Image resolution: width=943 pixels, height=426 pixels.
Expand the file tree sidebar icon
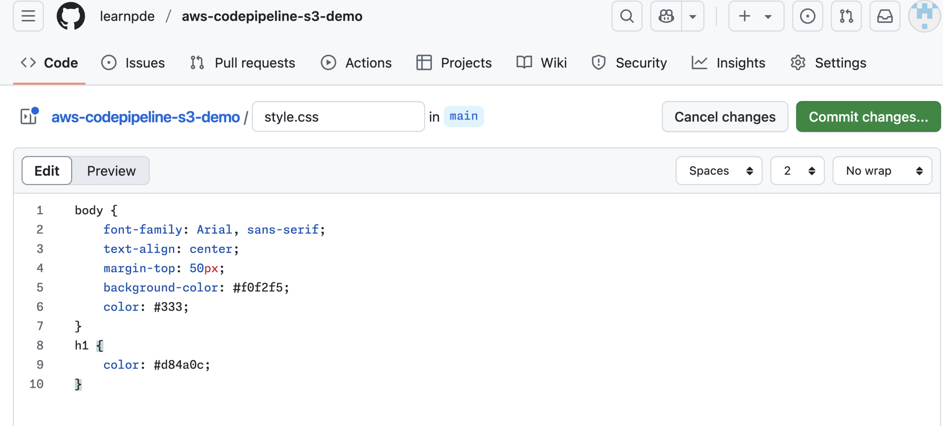click(29, 116)
